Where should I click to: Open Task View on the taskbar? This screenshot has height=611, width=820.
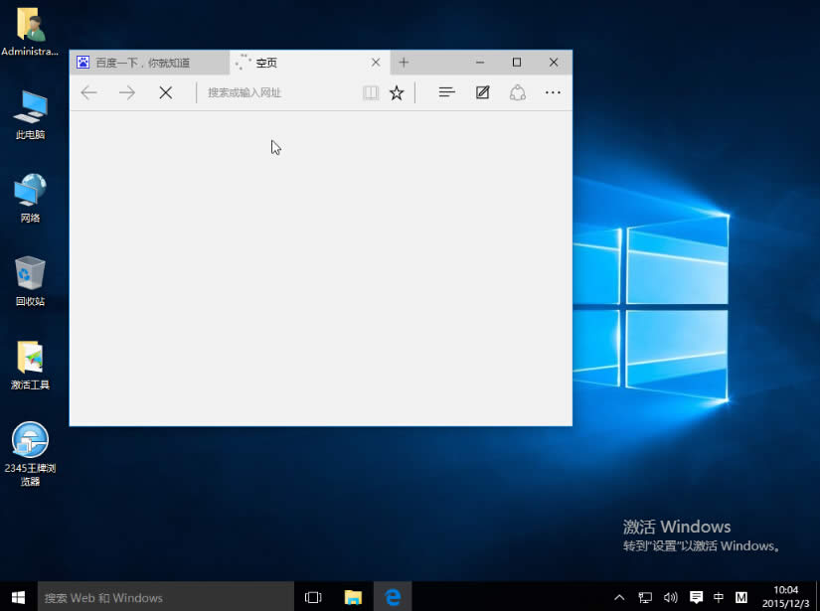(313, 597)
